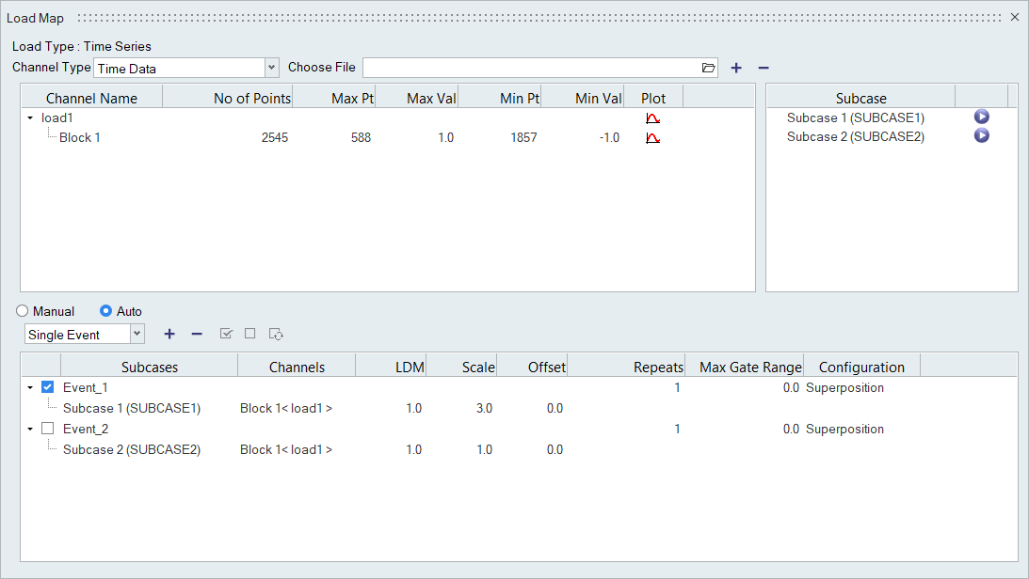The image size is (1029, 579).
Task: Collapse the Event_1 tree node
Action: (x=30, y=387)
